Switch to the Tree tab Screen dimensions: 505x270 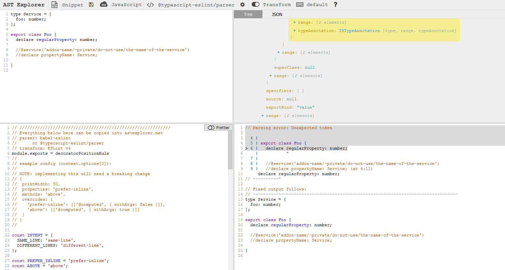click(x=248, y=14)
